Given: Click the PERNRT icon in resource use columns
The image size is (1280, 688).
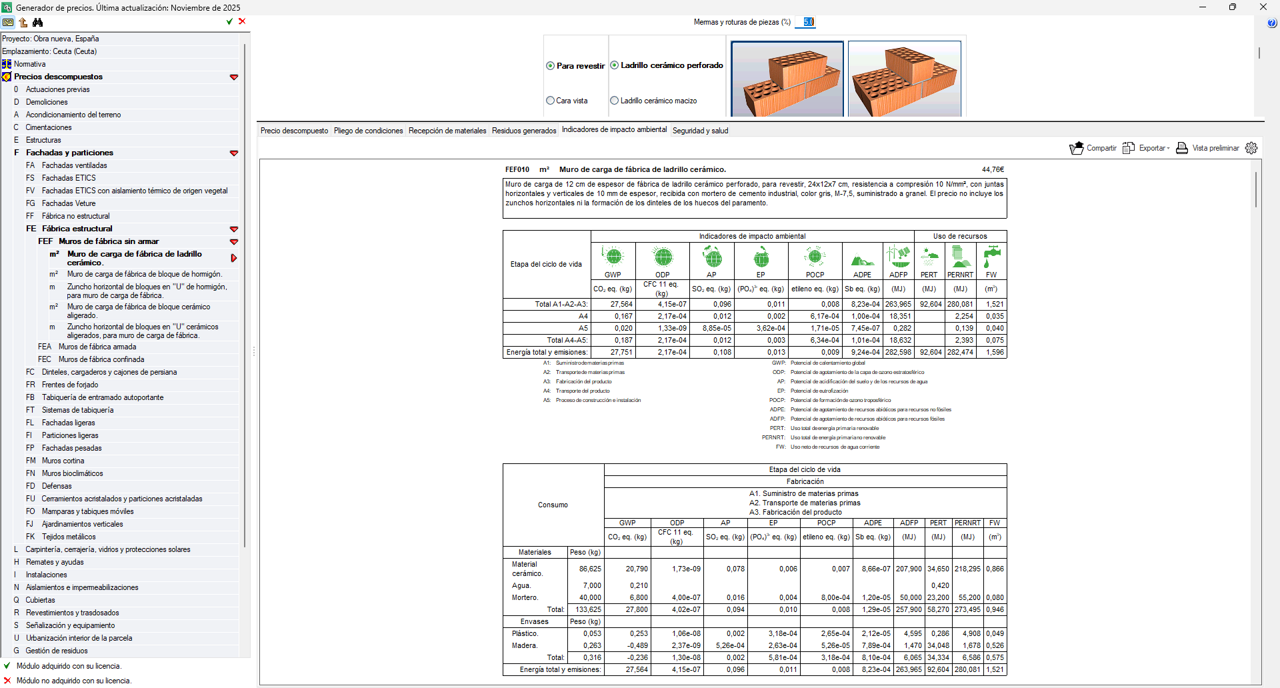Looking at the screenshot, I should click(960, 257).
